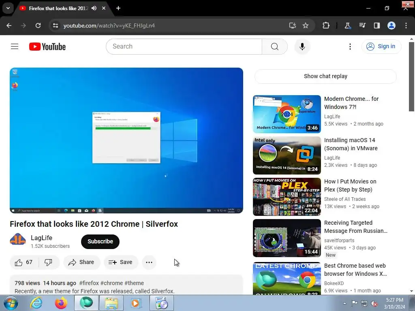The width and height of the screenshot is (415, 311).
Task: Save the video to playlist
Action: [121, 262]
